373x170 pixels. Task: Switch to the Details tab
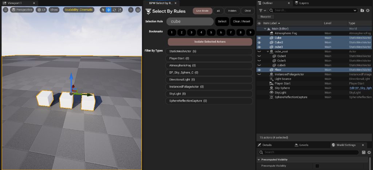click(264, 145)
